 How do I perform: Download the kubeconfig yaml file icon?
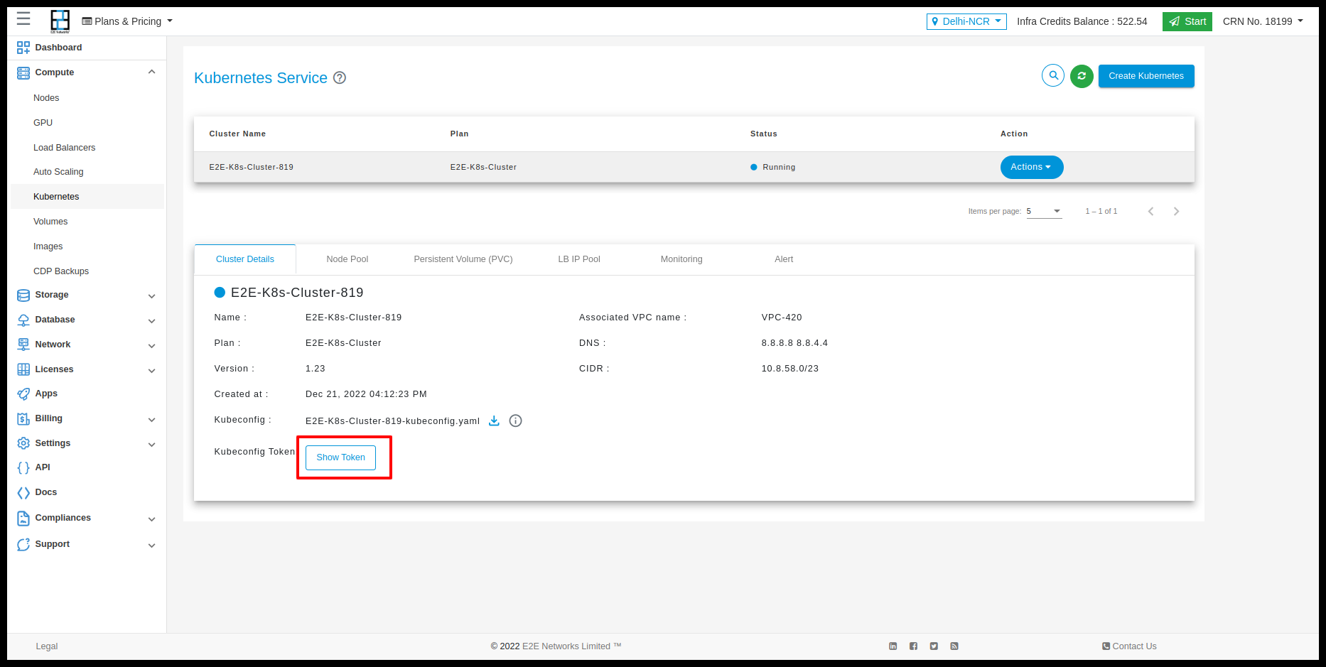pos(494,421)
